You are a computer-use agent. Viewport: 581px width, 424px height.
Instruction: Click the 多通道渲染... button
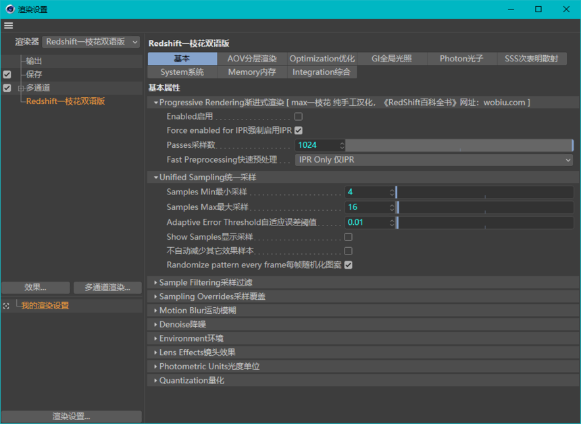coord(107,288)
